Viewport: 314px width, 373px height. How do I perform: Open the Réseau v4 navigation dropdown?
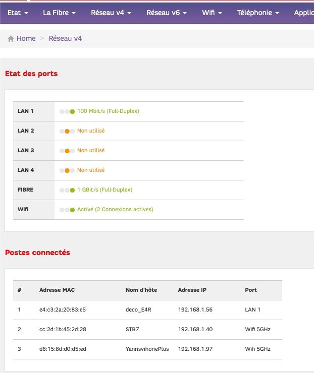coord(111,13)
